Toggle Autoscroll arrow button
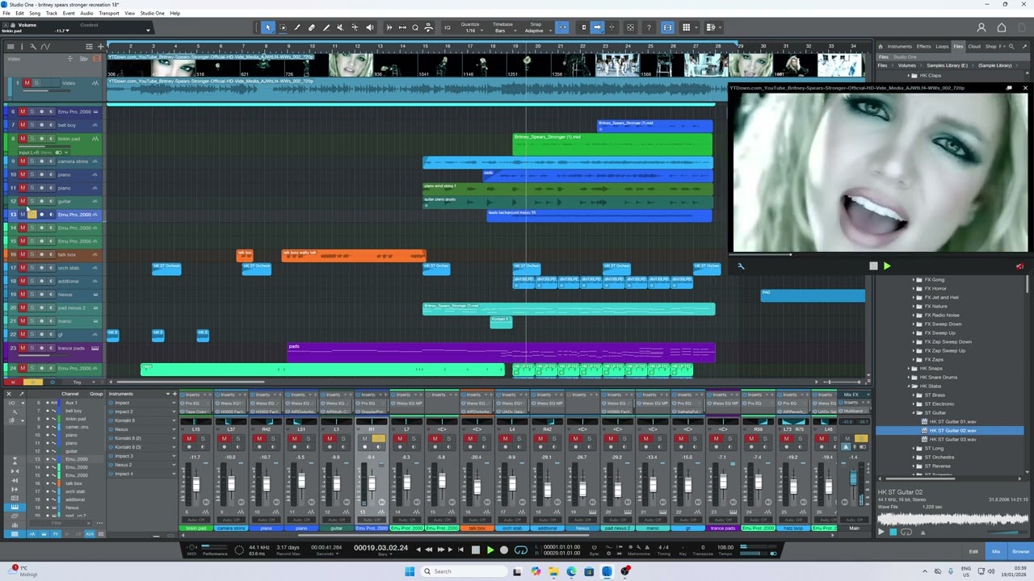The image size is (1034, 581). click(x=597, y=27)
